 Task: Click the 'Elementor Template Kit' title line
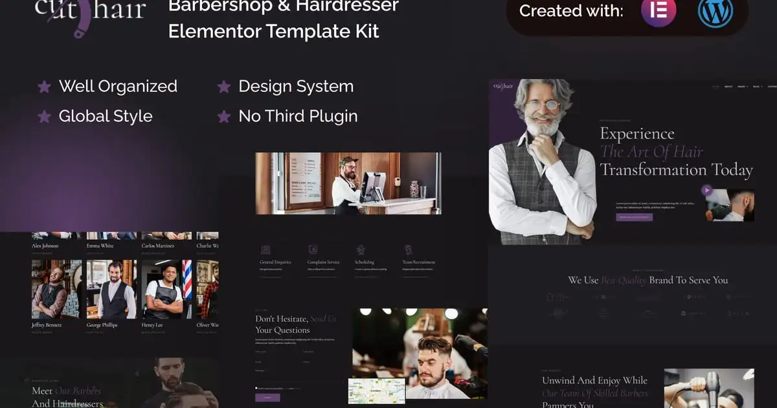pos(273,31)
